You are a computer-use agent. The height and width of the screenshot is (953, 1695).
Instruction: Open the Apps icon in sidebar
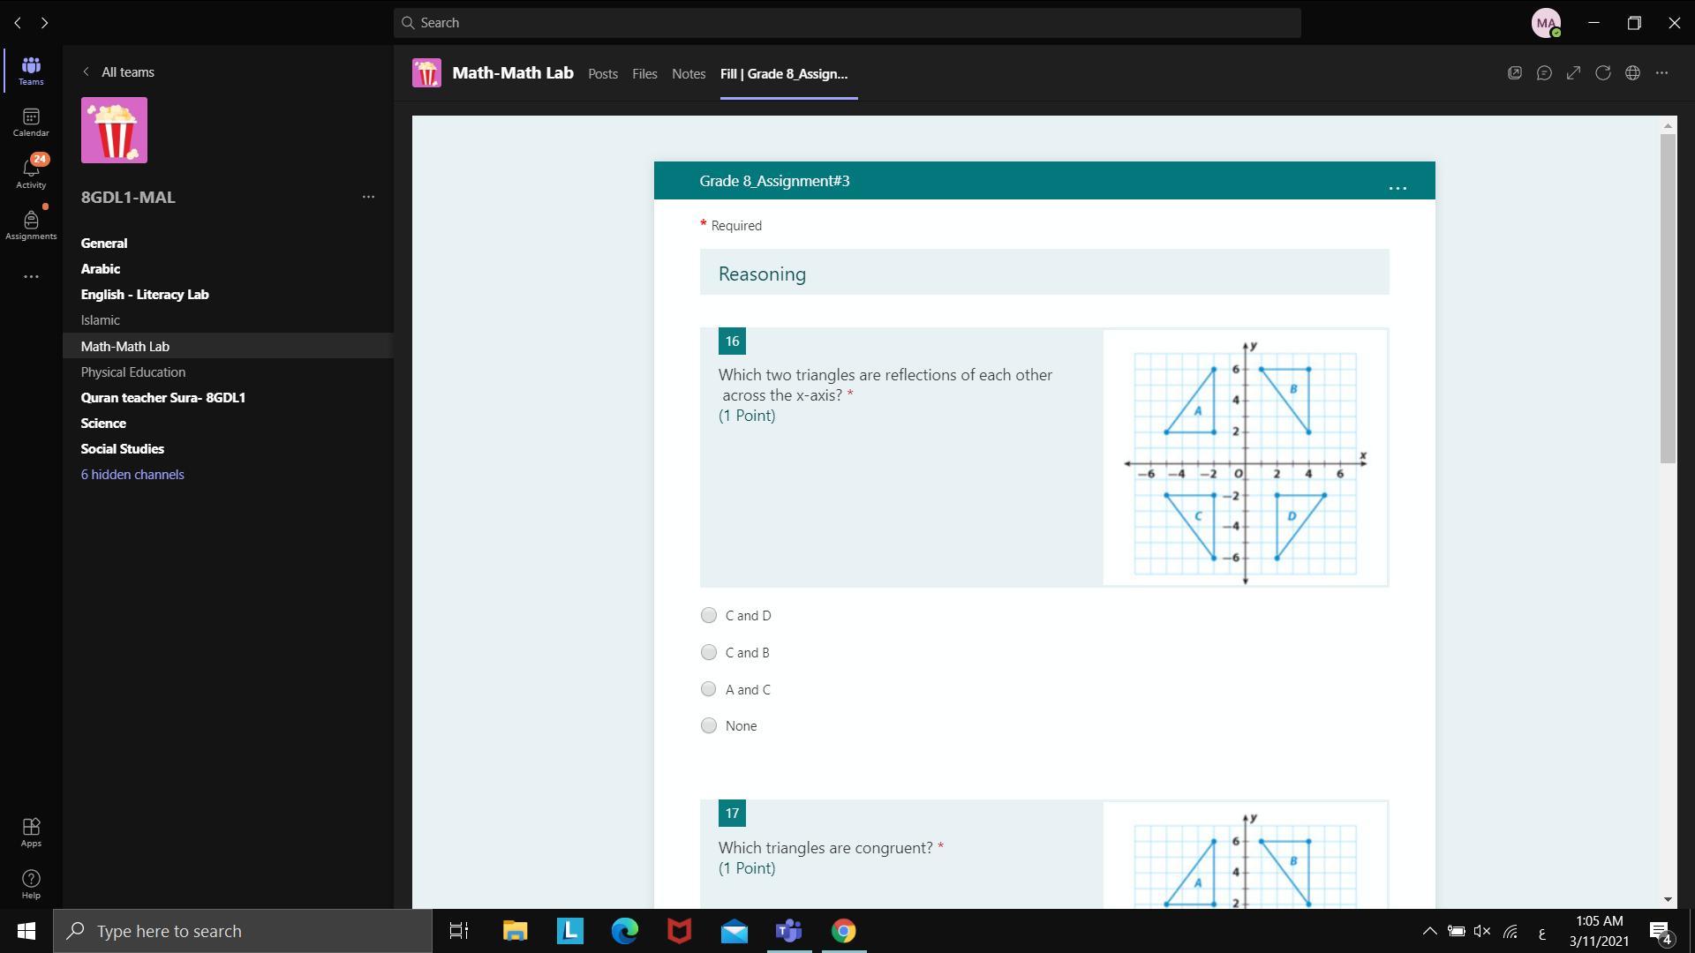click(31, 831)
